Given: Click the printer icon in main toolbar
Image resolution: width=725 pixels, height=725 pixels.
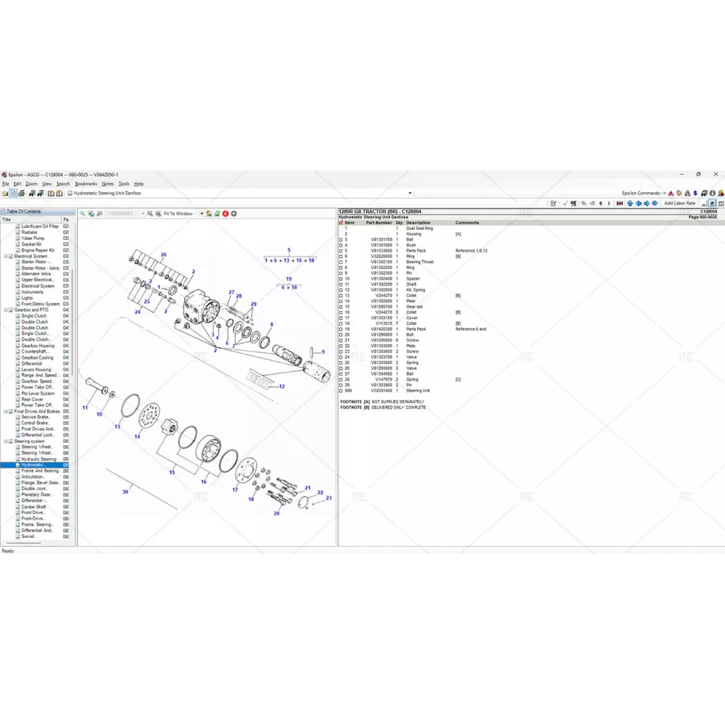Looking at the screenshot, I should click(21, 194).
